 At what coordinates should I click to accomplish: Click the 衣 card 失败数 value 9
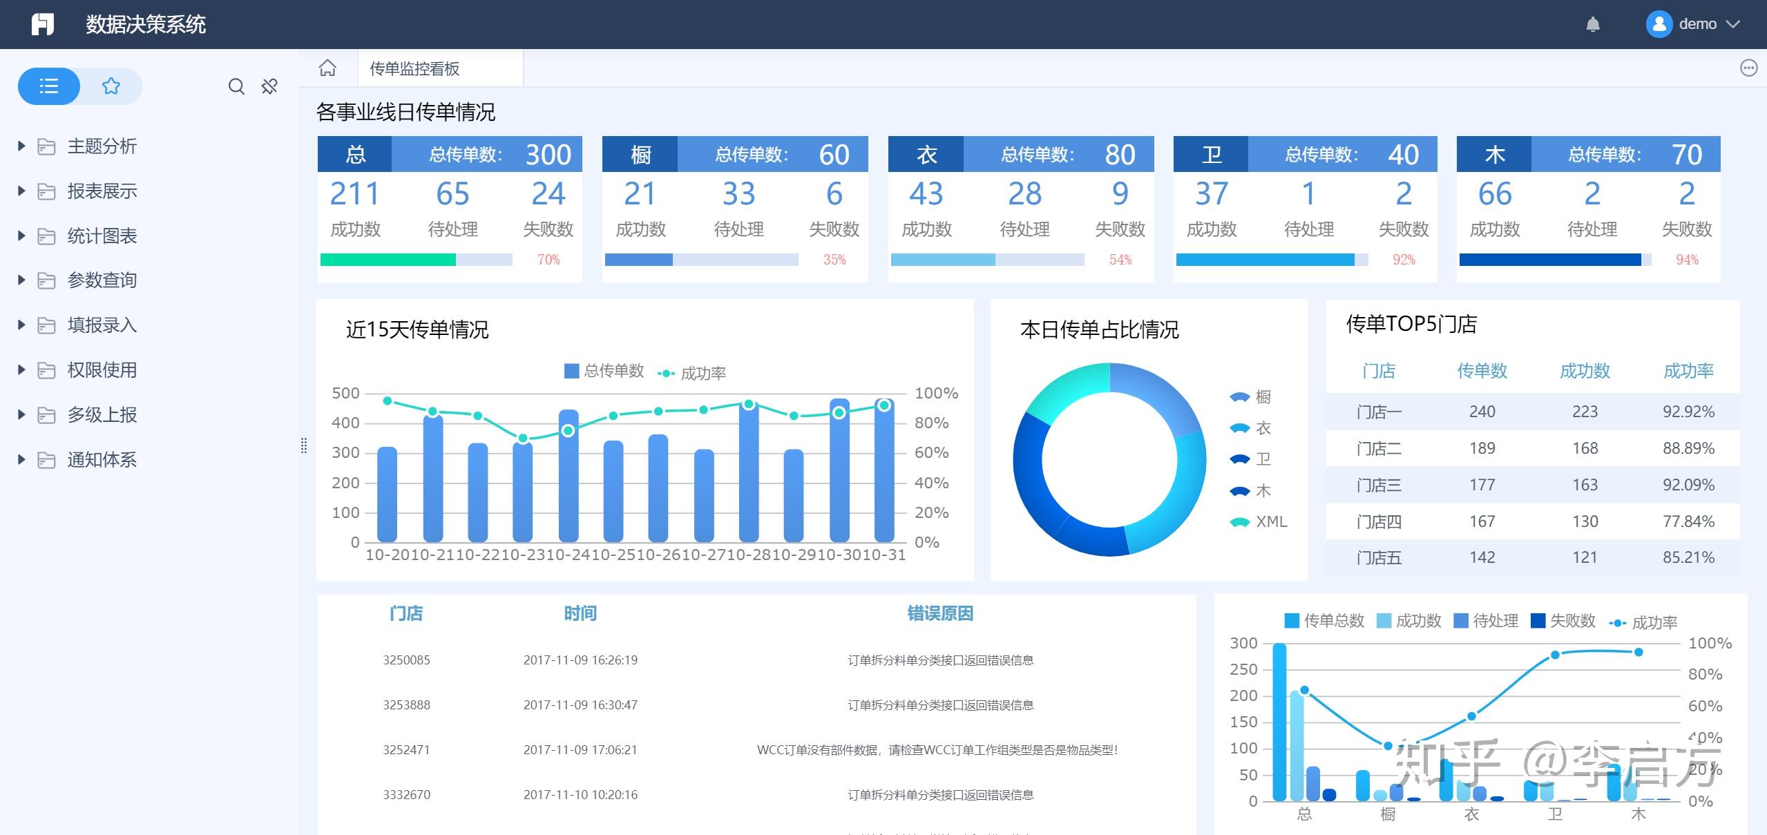[x=1120, y=193]
